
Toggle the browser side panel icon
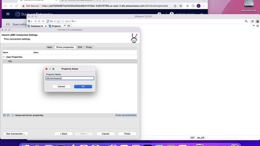[x=193, y=6]
